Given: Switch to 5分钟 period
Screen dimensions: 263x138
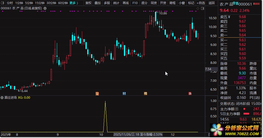Looking at the screenshot, I should (29, 3).
